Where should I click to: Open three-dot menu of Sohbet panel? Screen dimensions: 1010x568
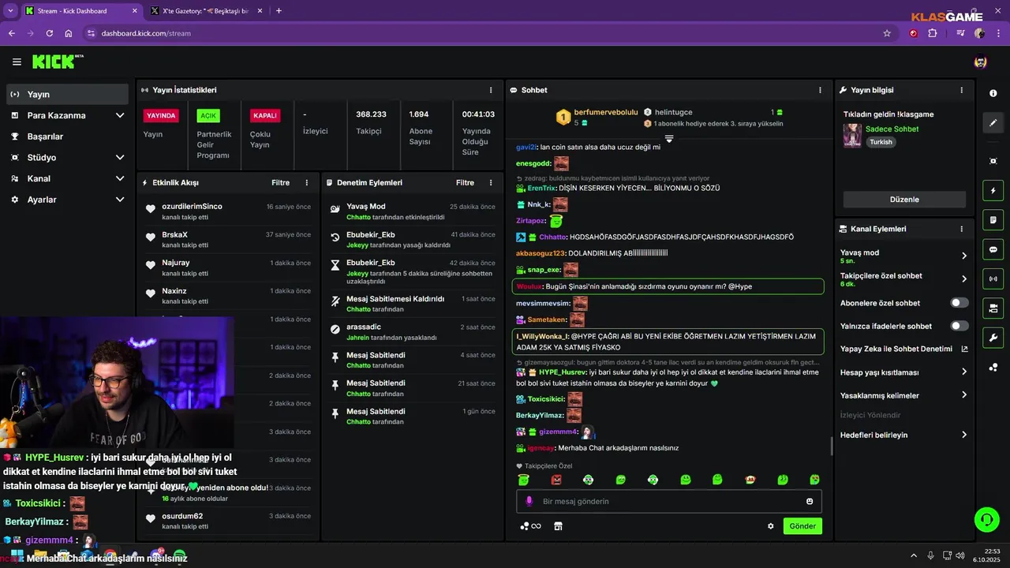pos(820,90)
